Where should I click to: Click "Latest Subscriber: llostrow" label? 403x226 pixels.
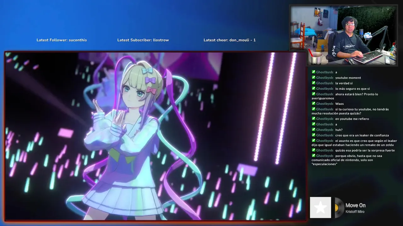point(143,40)
